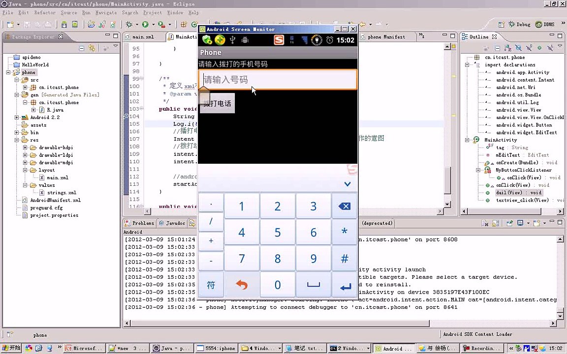Image resolution: width=567 pixels, height=354 pixels.
Task: Click the green shield icon in phone status bar
Action: [x=207, y=40]
